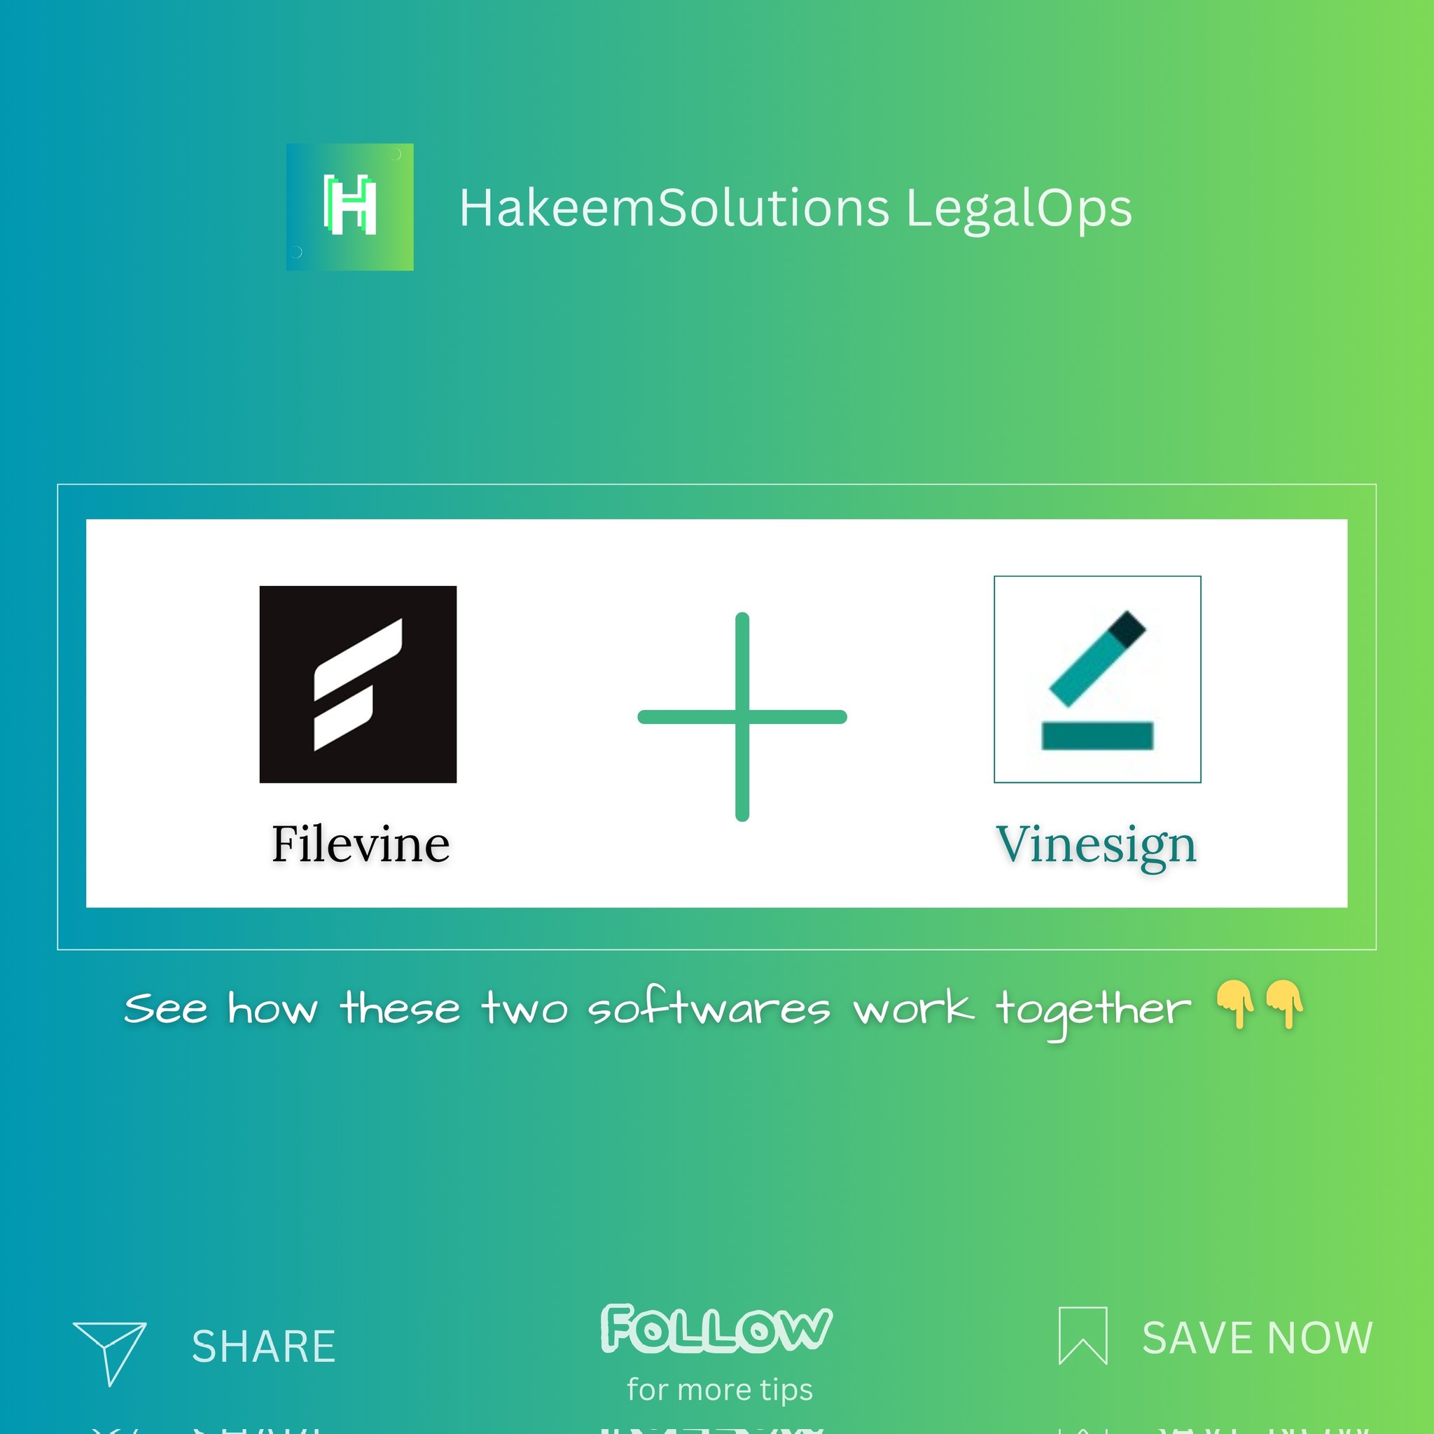The height and width of the screenshot is (1434, 1434).
Task: Click the green plus sign between logos
Action: pyautogui.click(x=742, y=717)
